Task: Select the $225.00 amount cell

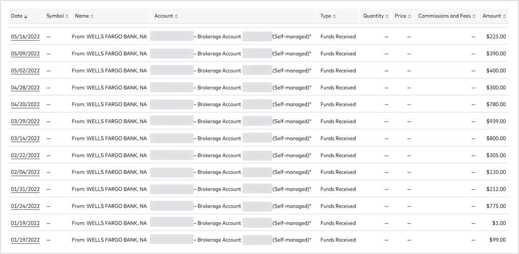Action: (496, 37)
